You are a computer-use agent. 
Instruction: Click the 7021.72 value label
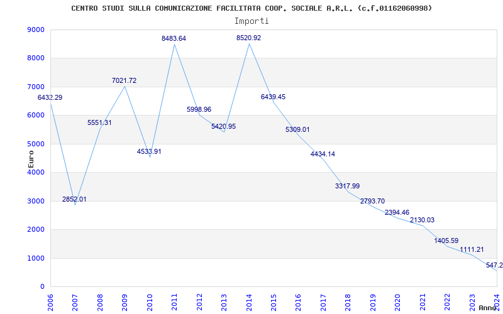(124, 80)
